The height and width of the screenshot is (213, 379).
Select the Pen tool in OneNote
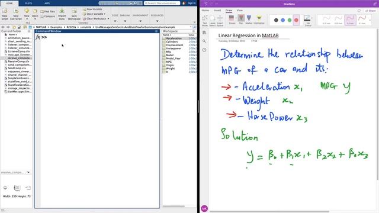[241, 20]
